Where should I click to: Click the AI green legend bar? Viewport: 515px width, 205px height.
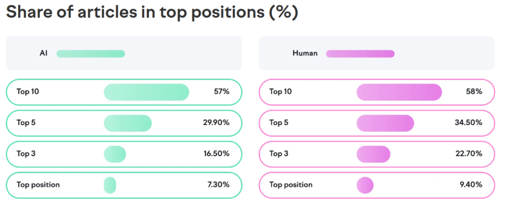coord(91,54)
